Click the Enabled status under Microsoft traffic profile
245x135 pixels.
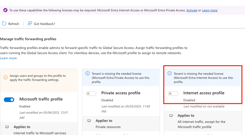tap(25, 106)
